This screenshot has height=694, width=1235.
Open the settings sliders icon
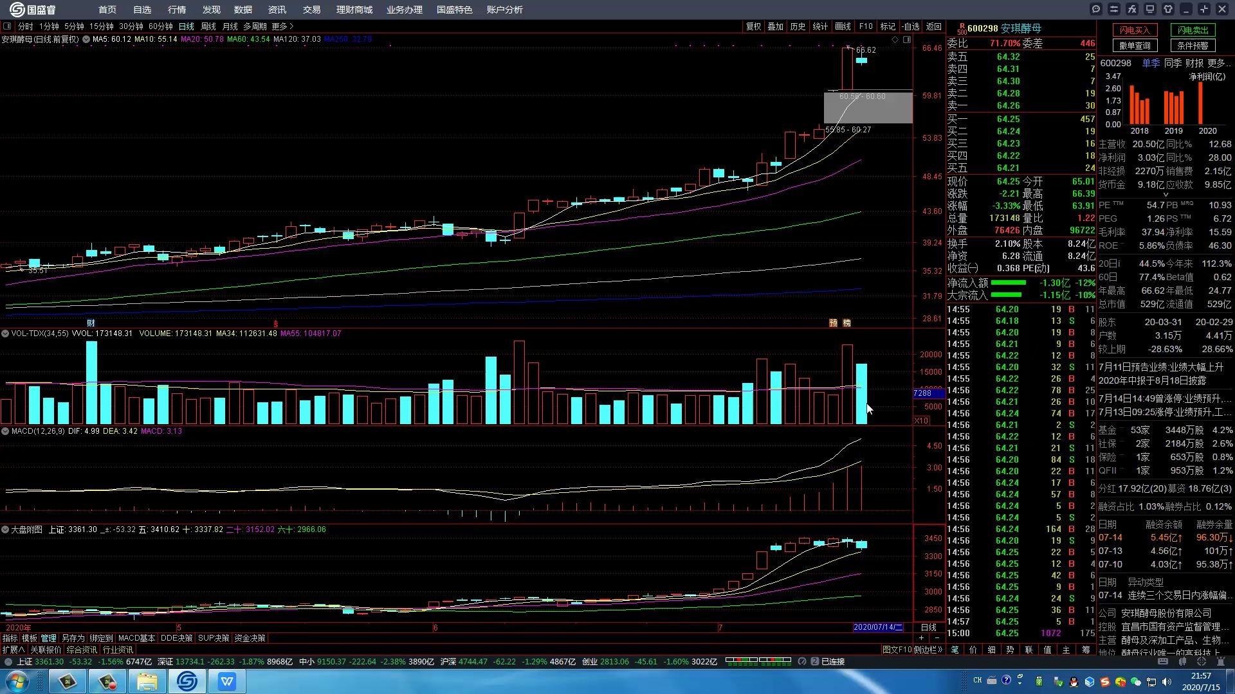[1114, 9]
